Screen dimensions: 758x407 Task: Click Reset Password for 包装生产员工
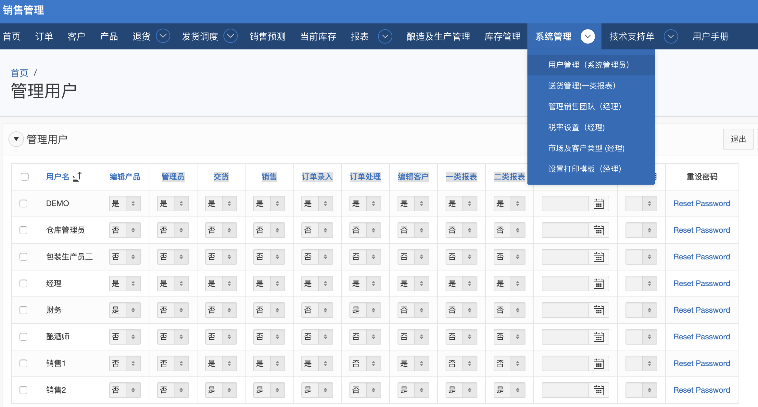tap(701, 257)
